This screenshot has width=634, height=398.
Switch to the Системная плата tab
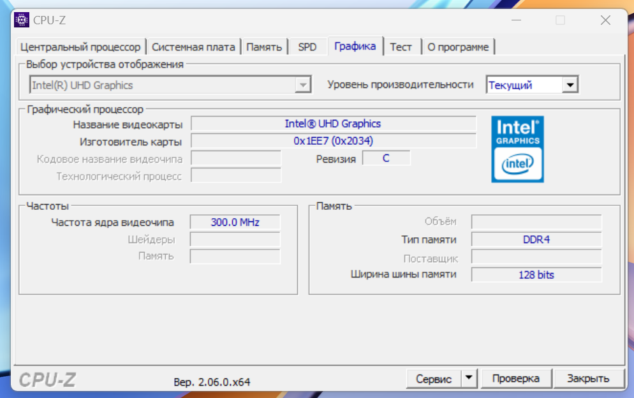pyautogui.click(x=193, y=47)
